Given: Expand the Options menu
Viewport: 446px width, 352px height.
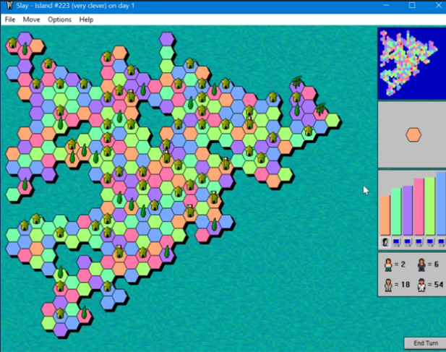Looking at the screenshot, I should [59, 20].
